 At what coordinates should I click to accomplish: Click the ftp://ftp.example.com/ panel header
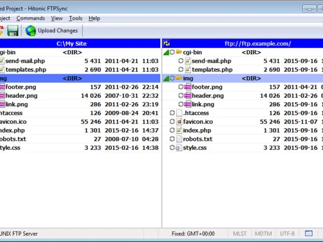[x=258, y=44]
